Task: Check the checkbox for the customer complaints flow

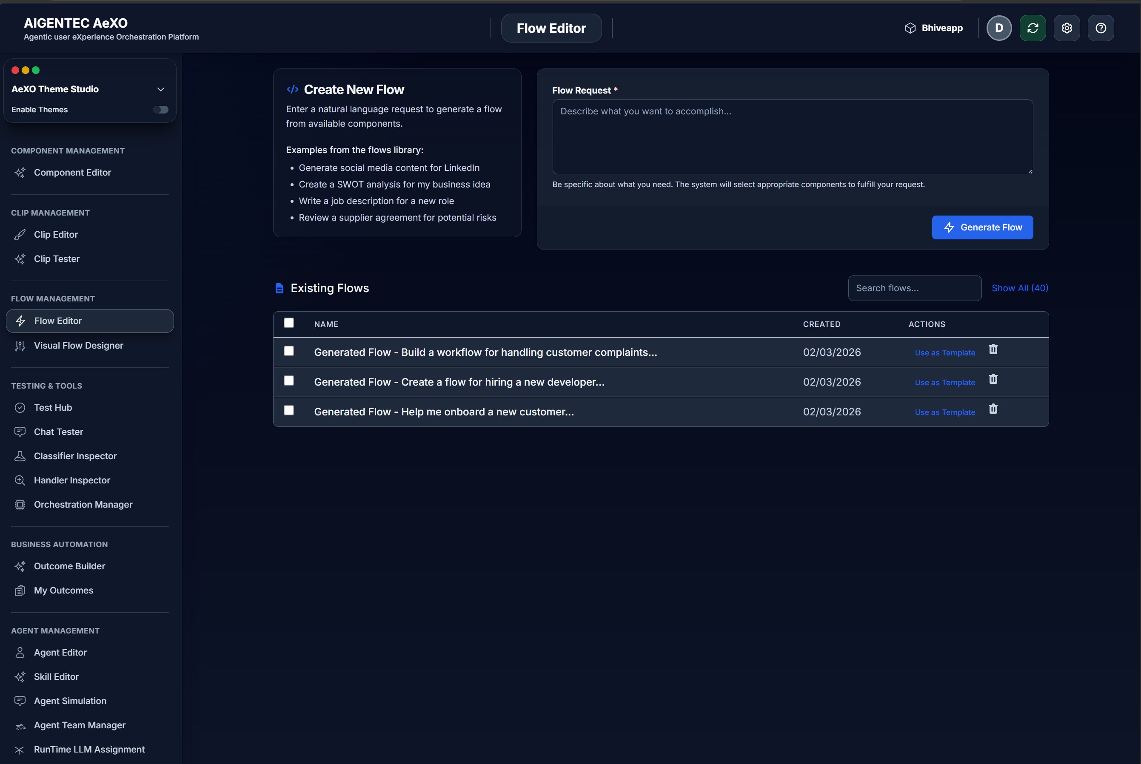Action: [289, 351]
